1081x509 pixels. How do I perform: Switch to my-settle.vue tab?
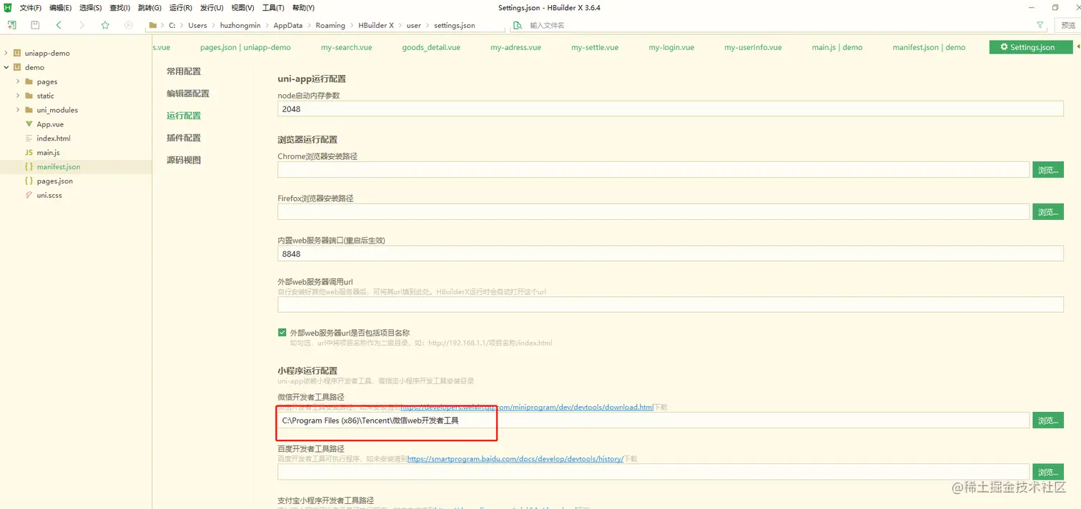[595, 47]
